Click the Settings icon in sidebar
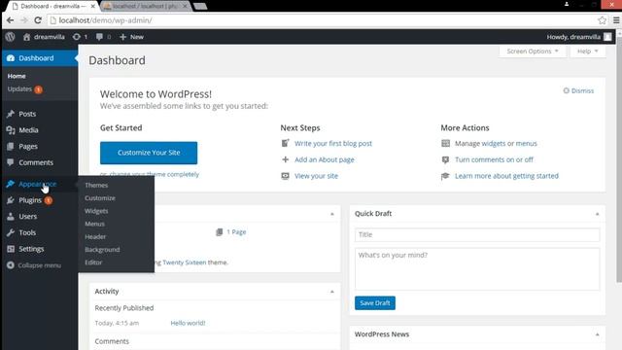Screen dimensions: 622x350 point(11,249)
